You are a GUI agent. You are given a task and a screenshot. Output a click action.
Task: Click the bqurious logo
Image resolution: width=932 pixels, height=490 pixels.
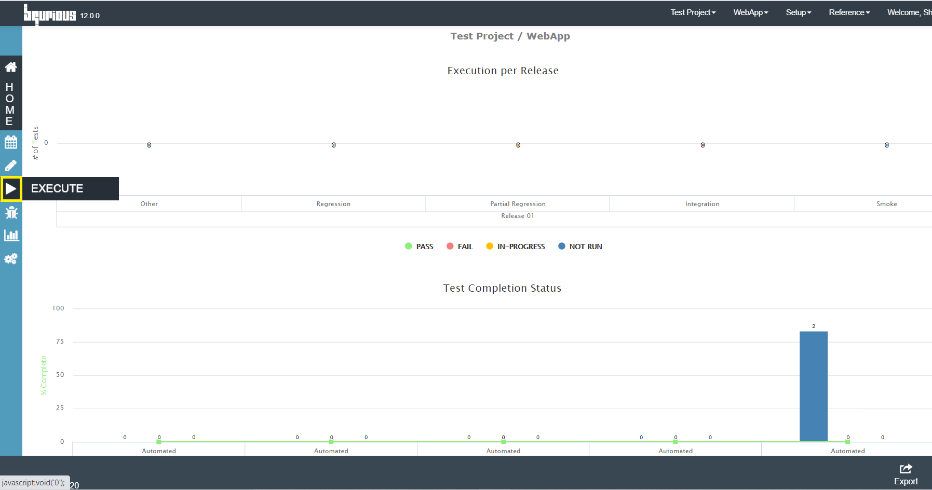click(x=50, y=15)
